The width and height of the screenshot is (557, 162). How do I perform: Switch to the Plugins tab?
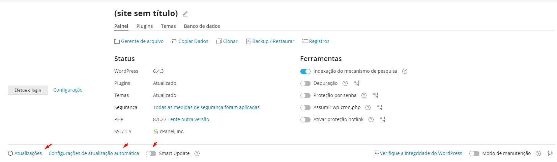[x=144, y=26]
